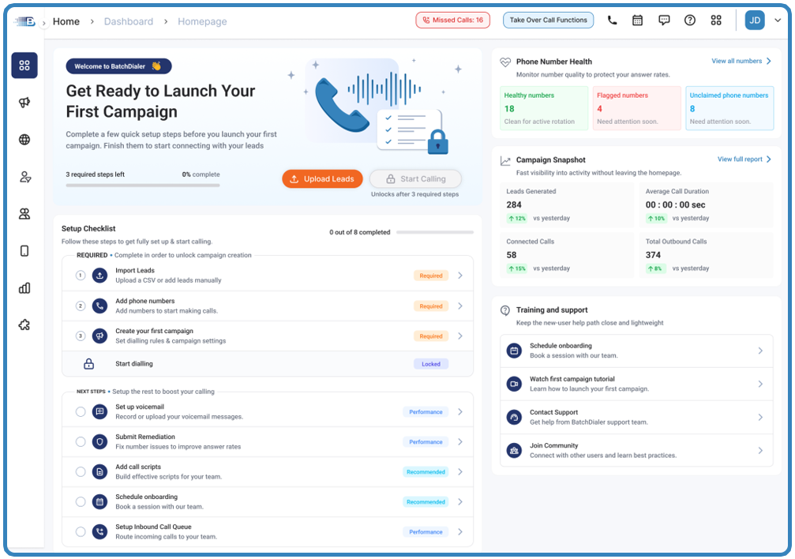This screenshot has height=559, width=795.
Task: Open the puzzle piece integrations sidebar icon
Action: click(24, 325)
